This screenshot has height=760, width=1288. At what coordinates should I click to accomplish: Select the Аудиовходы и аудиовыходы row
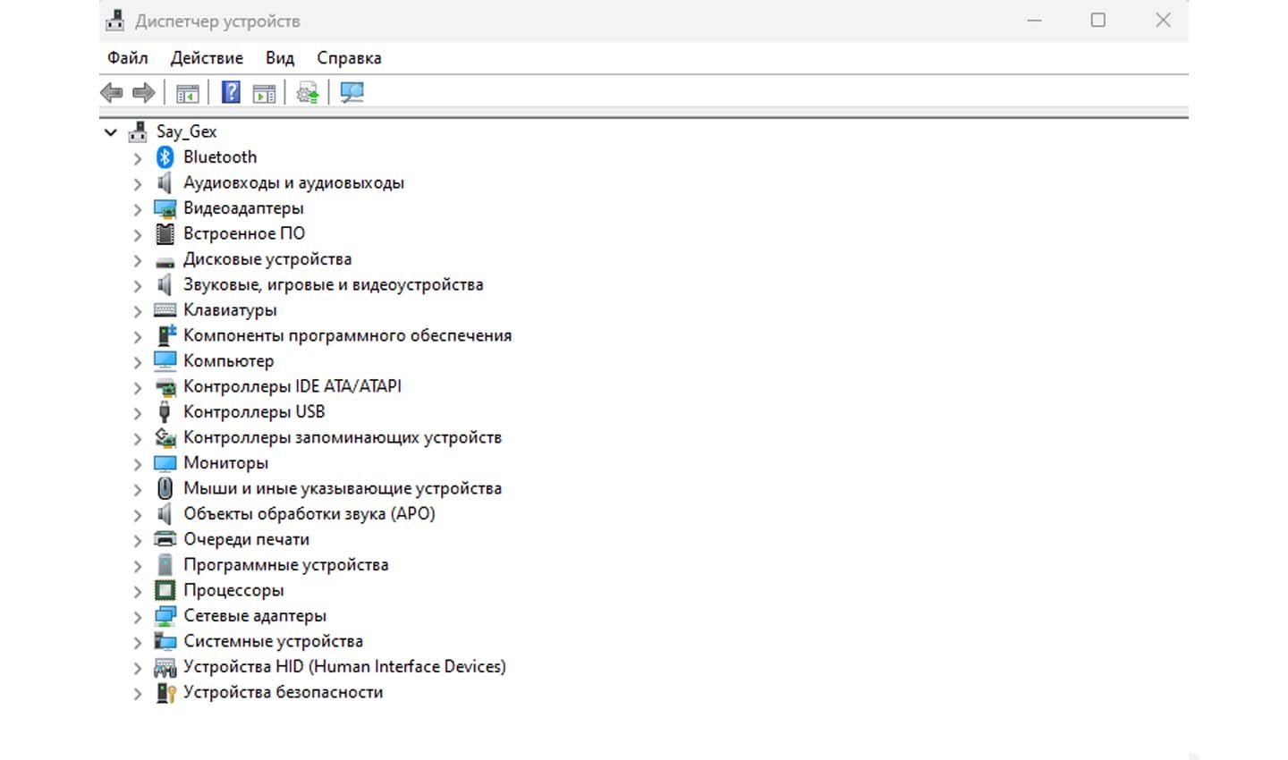click(293, 182)
